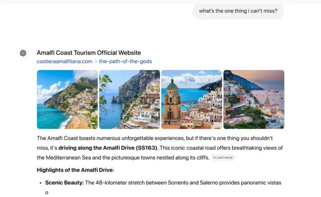Open the fourth photo of sunset harbor
The width and height of the screenshot is (321, 197).
pos(253,99)
